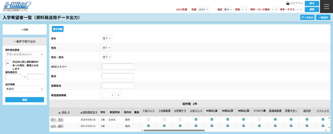The image size is (333, 134).
Task: Open the 送付有無 未送付 dropdown
Action: coord(25,88)
